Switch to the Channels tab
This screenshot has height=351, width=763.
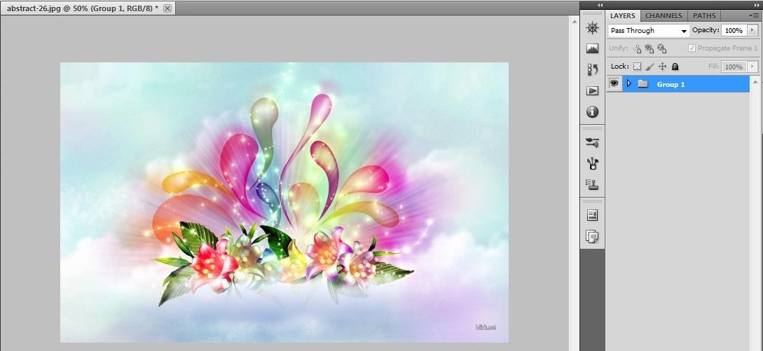[x=663, y=15]
